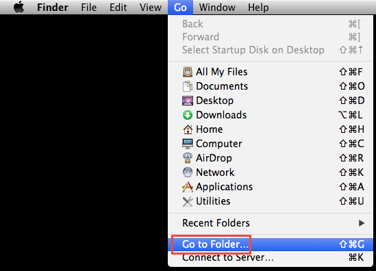Click the All My Files icon
This screenshot has height=271, width=376.
[x=188, y=72]
